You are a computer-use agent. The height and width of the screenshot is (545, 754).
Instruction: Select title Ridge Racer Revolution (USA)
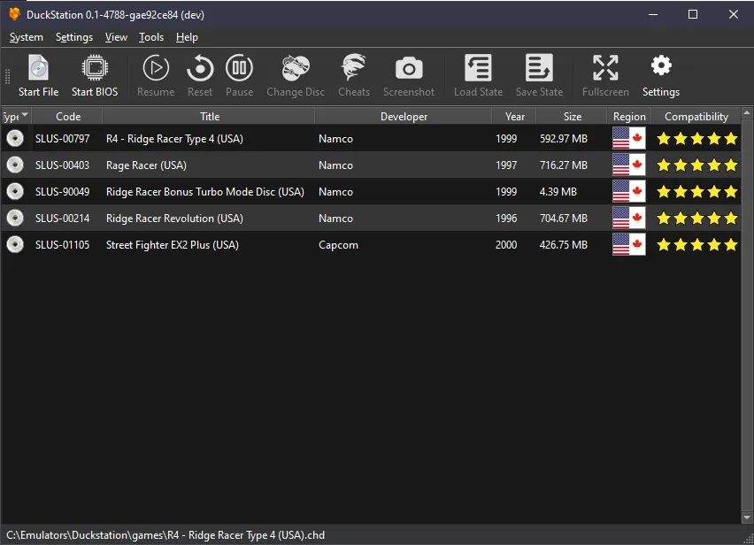[x=174, y=219]
